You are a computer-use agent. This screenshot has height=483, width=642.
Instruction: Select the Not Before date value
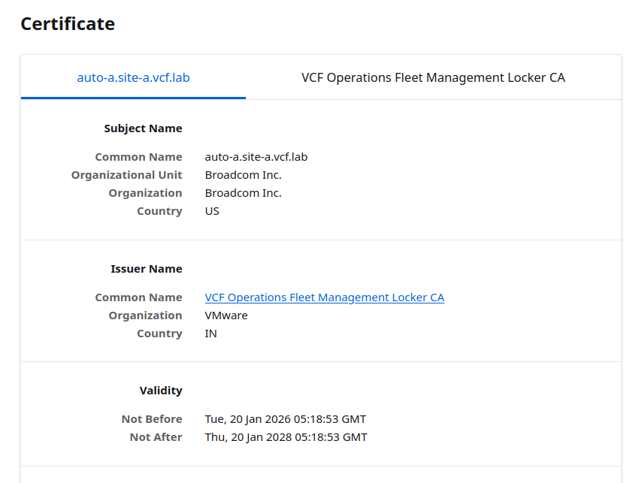pos(286,419)
